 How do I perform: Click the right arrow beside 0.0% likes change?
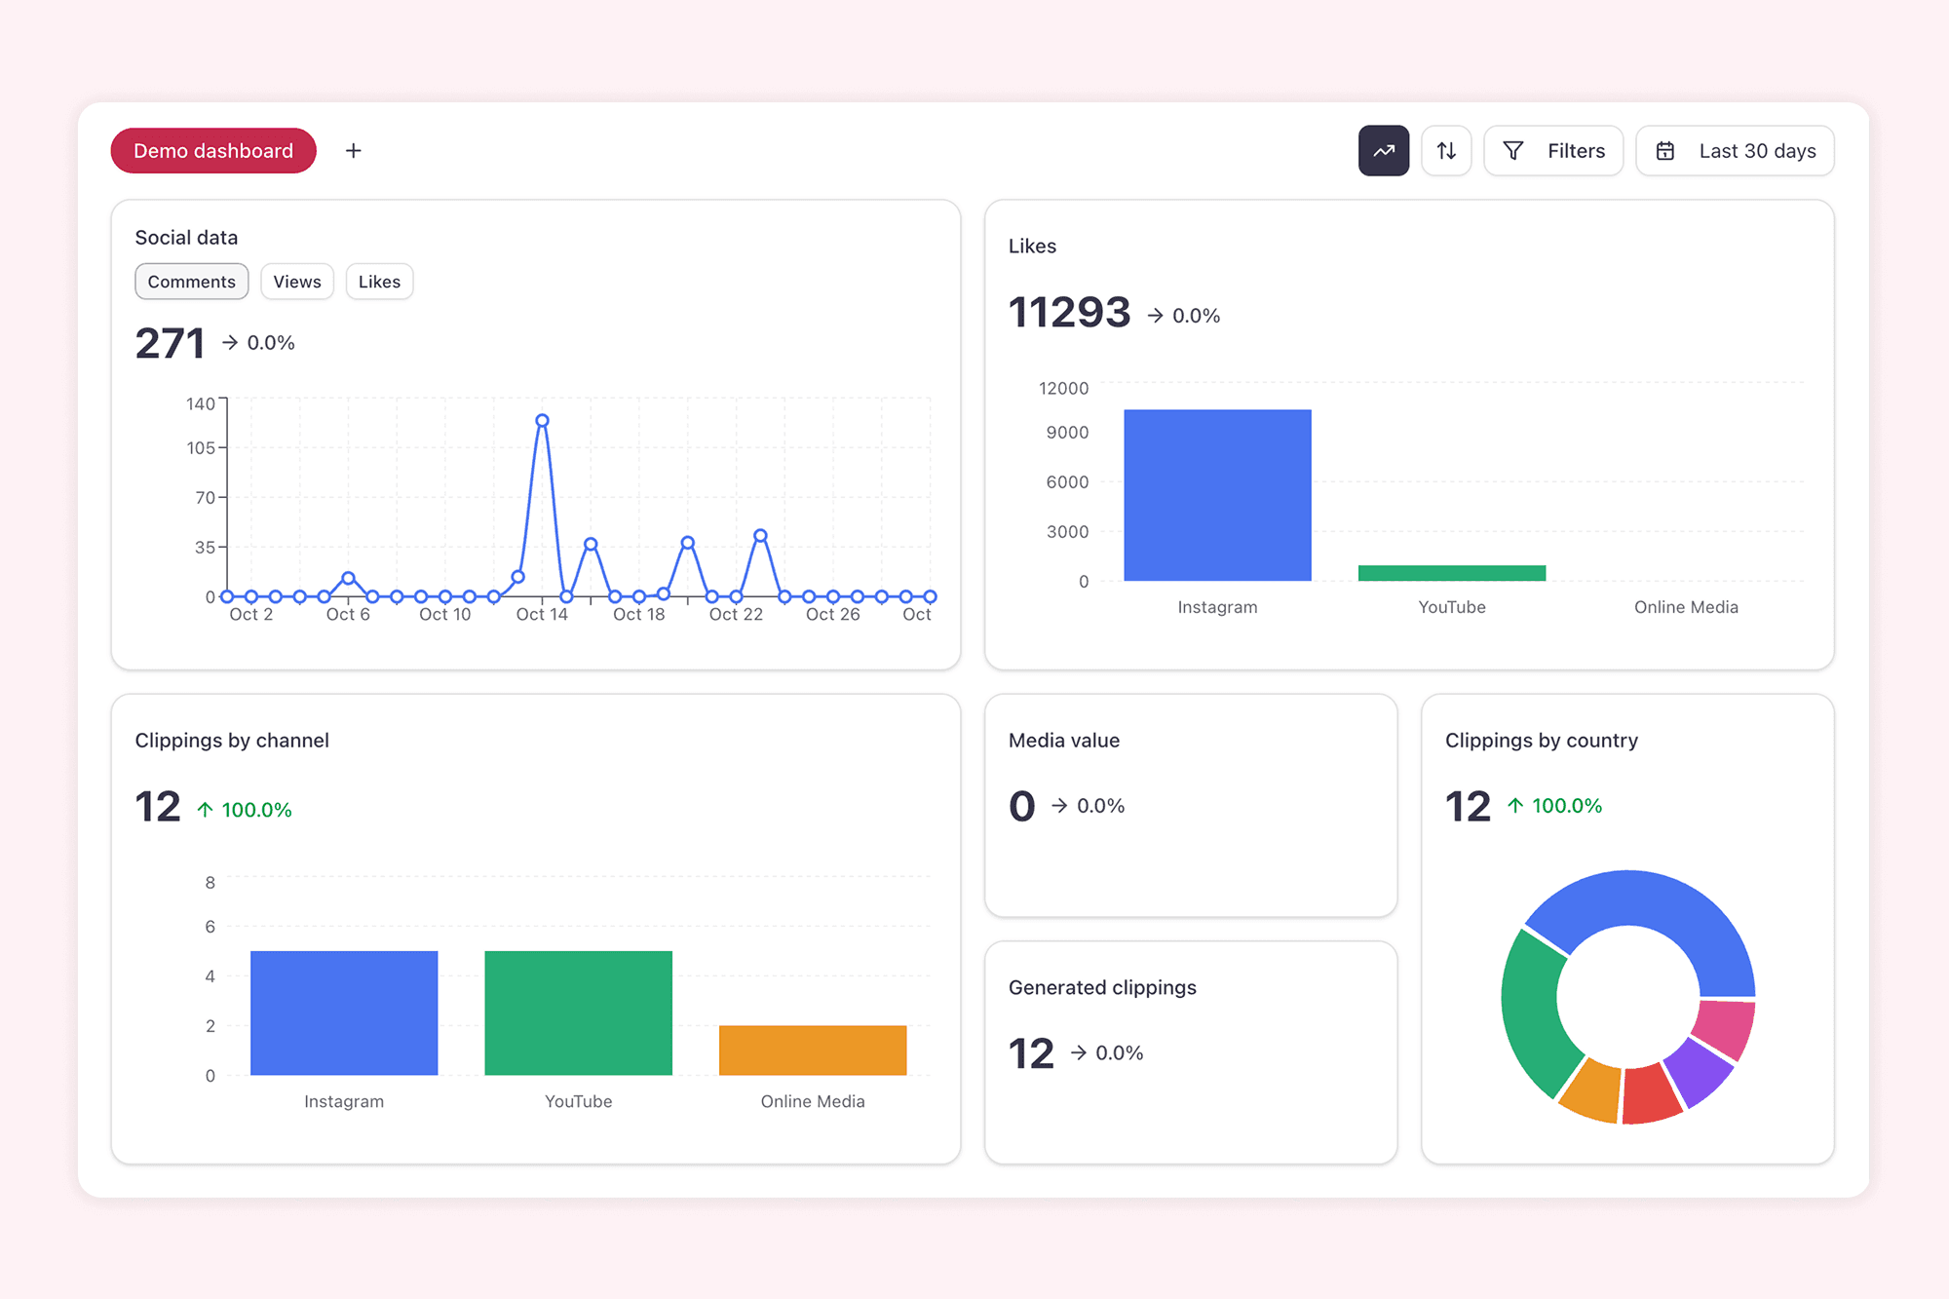1156,314
